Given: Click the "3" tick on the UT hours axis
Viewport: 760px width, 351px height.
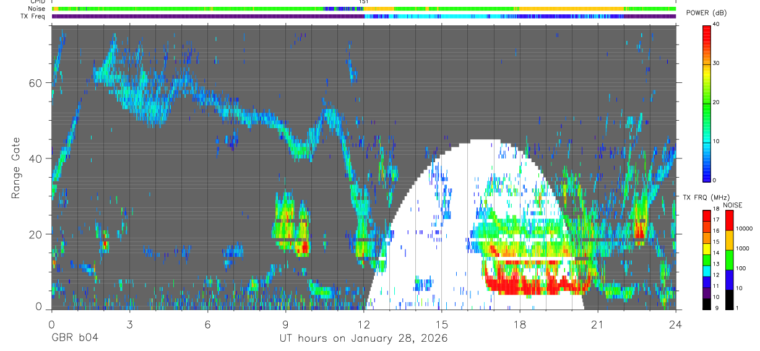Looking at the screenshot, I should click(129, 324).
